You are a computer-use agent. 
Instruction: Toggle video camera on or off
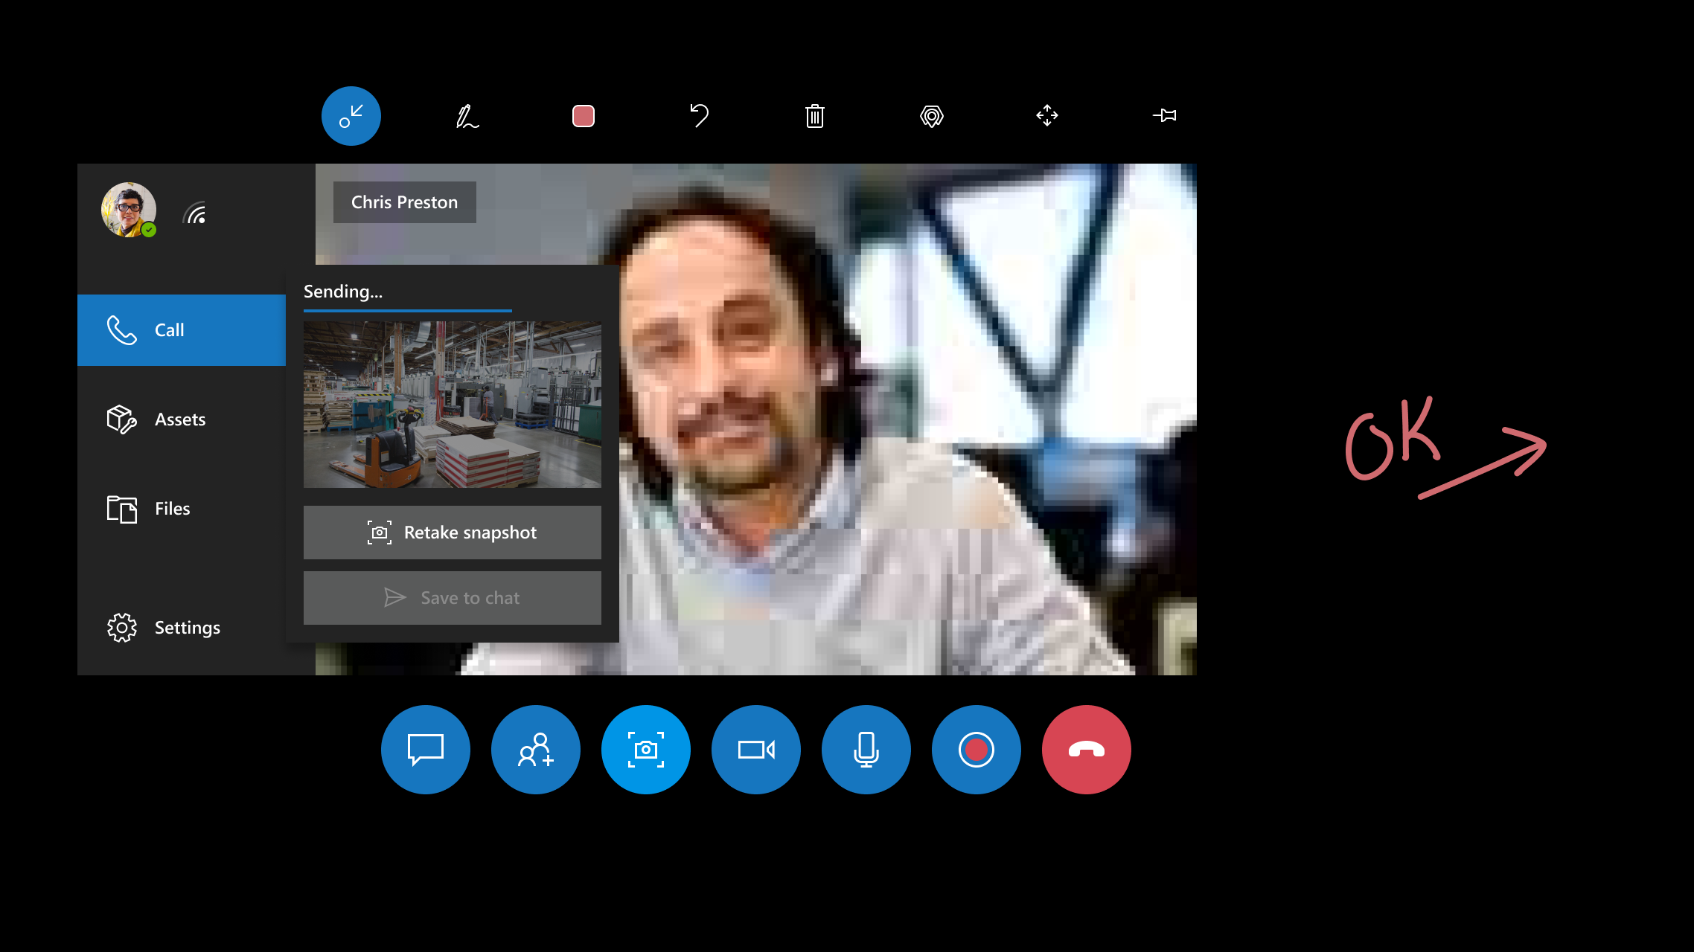[x=756, y=748]
